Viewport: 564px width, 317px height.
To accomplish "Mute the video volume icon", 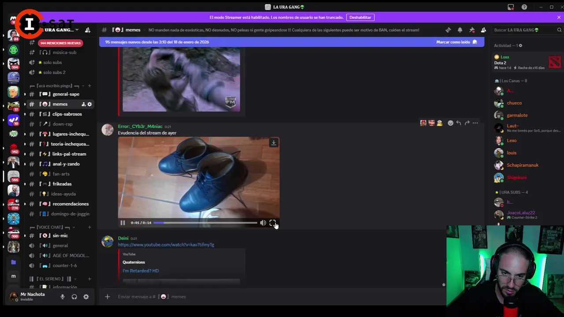I will coord(263,223).
